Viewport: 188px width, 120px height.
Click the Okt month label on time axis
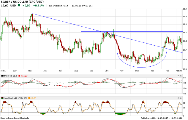107,71
